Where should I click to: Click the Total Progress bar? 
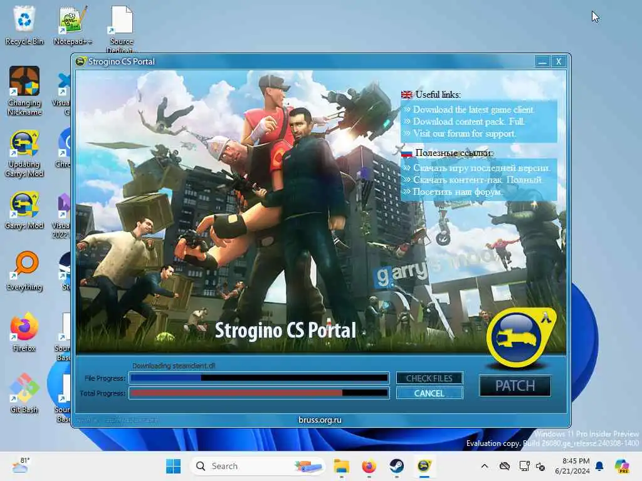(x=259, y=393)
